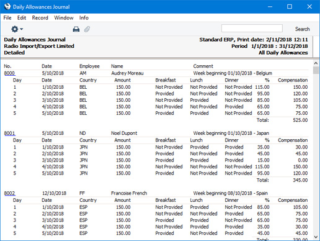Focus the search input field
This screenshot has height=241, width=320.
click(252, 29)
